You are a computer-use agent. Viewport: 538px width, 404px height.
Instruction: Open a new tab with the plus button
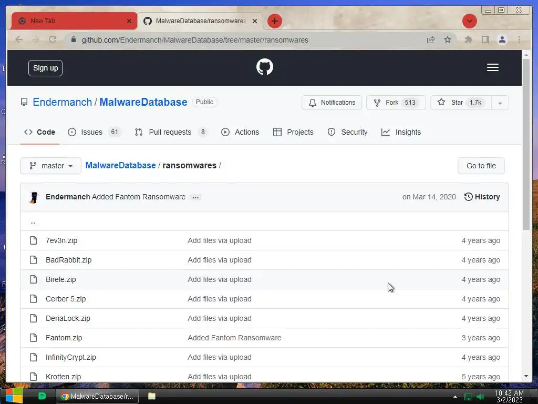click(274, 21)
